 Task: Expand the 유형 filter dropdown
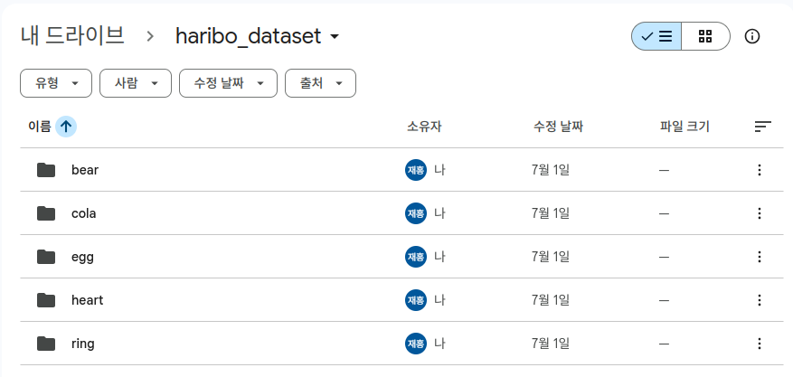pyautogui.click(x=56, y=83)
